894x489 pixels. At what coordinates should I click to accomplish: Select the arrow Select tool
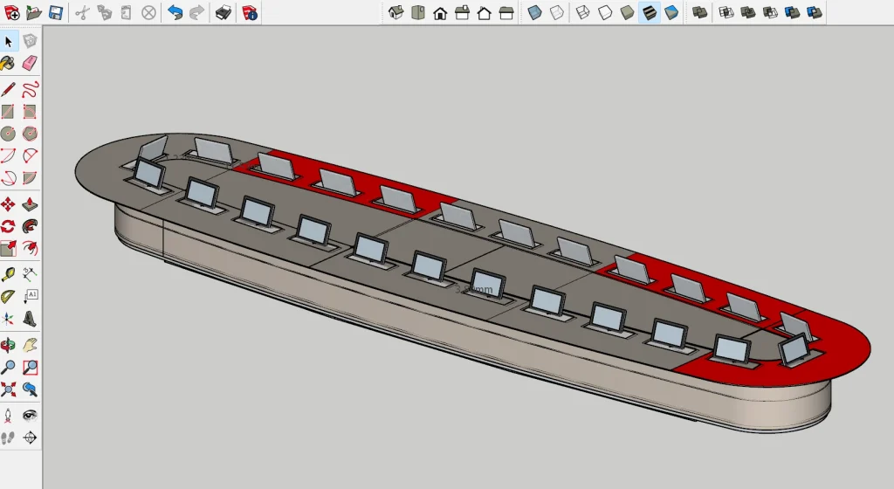[8, 41]
